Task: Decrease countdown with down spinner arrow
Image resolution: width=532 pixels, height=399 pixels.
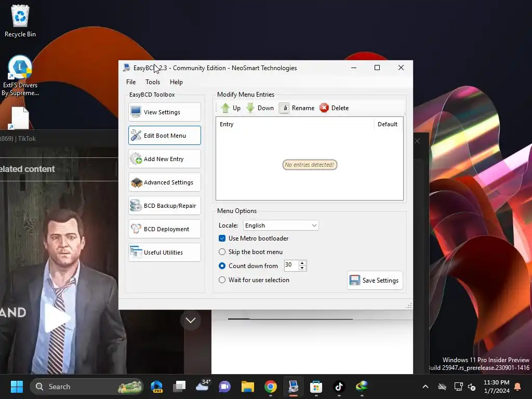Action: pos(302,268)
